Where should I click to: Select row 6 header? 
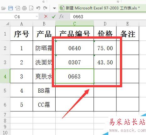[5, 105]
